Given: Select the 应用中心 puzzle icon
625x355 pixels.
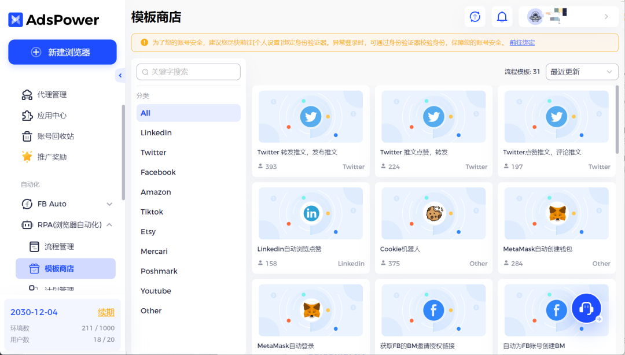Looking at the screenshot, I should tap(27, 116).
